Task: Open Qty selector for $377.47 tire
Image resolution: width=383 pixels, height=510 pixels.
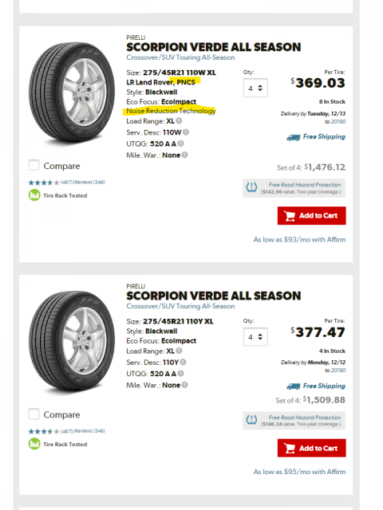Action: click(255, 336)
